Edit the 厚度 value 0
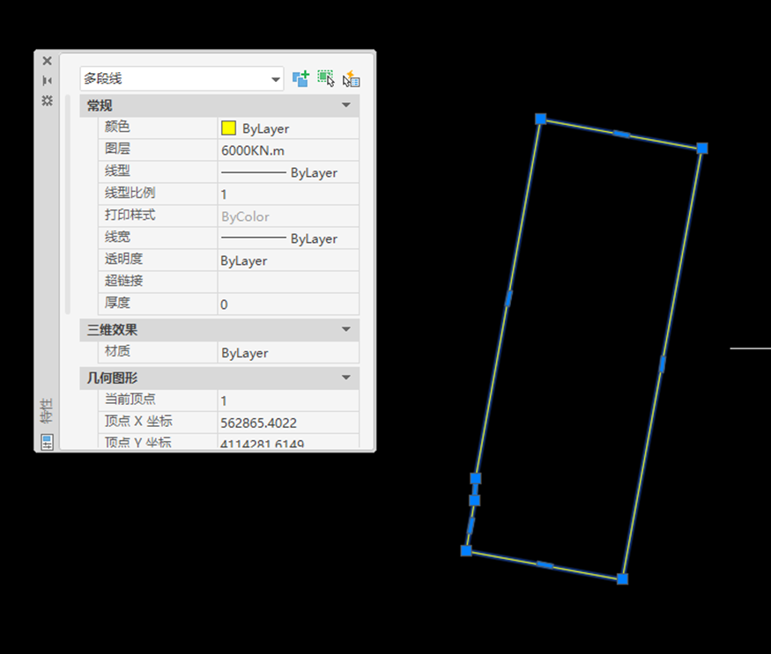This screenshot has height=654, width=771. tap(288, 305)
